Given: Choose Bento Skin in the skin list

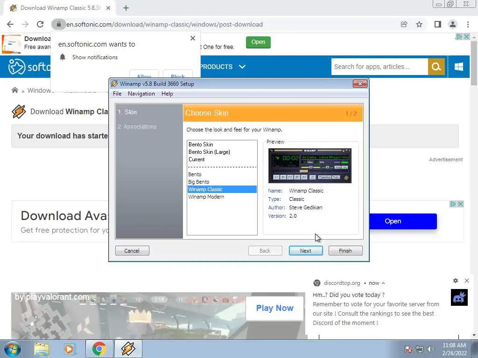Looking at the screenshot, I should pos(222,145).
